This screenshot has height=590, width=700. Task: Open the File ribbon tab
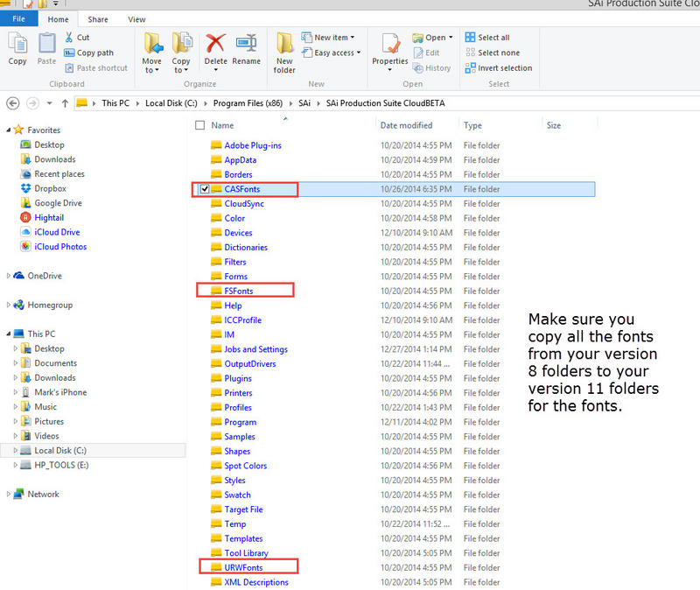[18, 18]
